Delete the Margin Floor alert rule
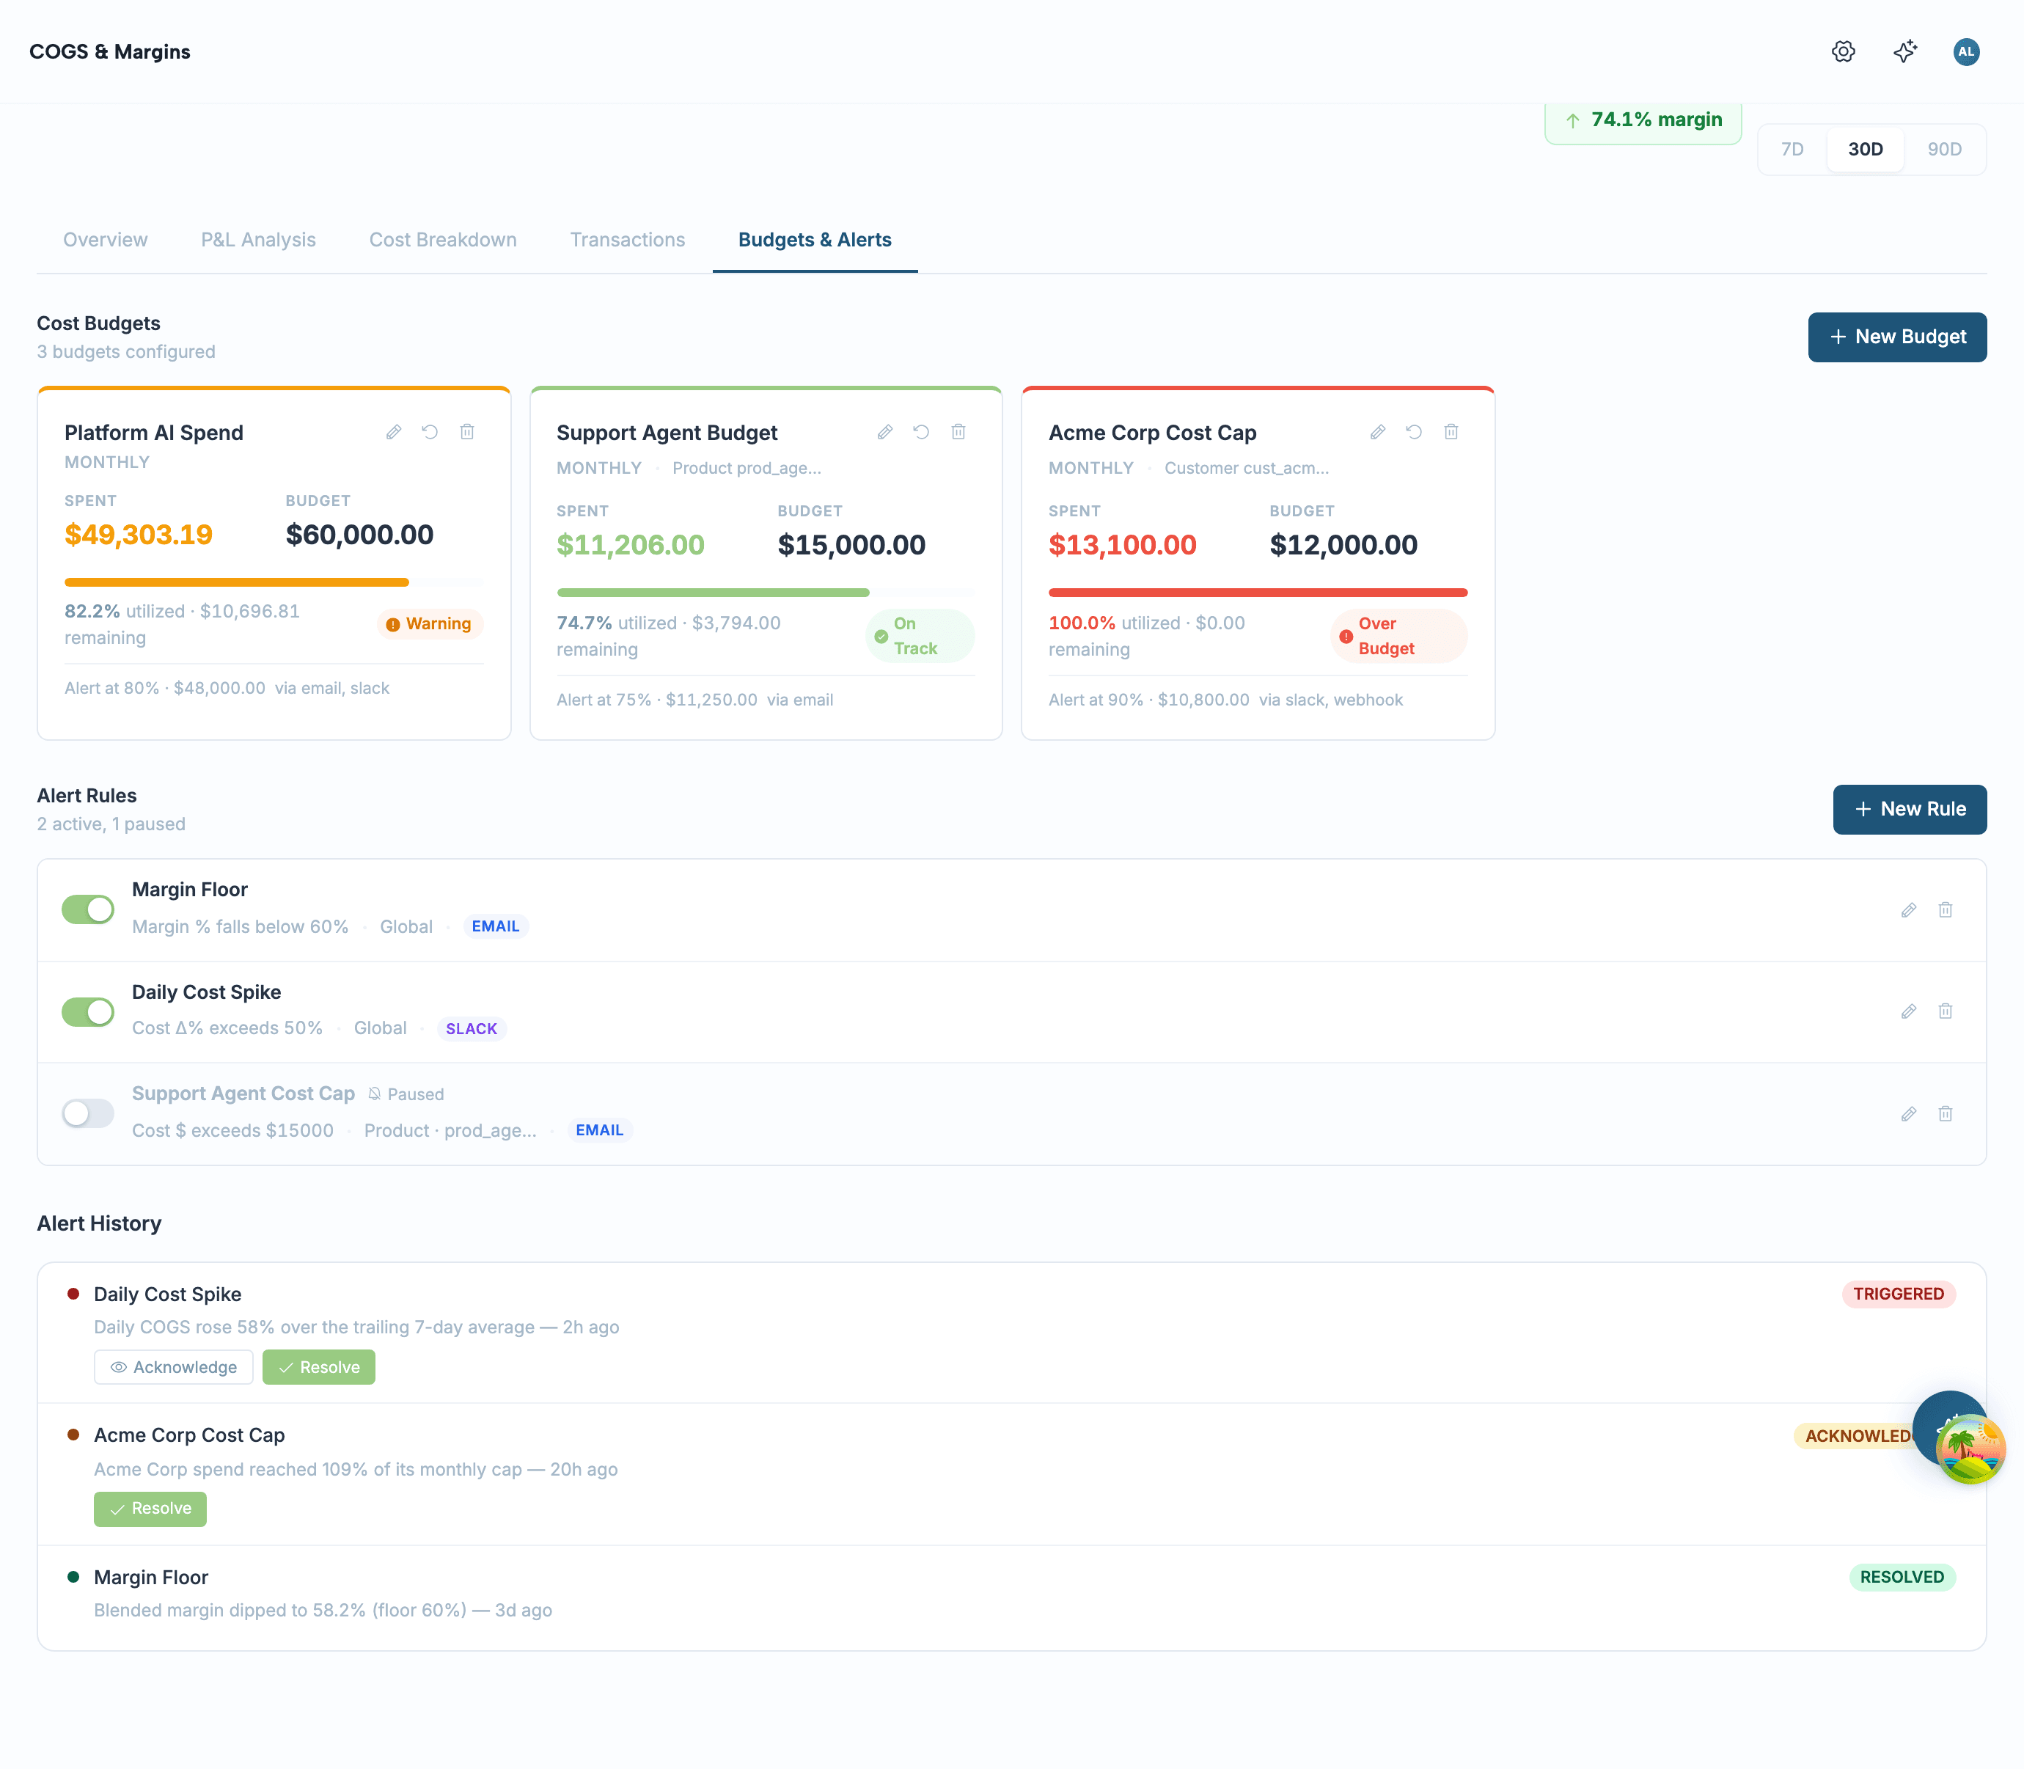 pyautogui.click(x=1944, y=909)
